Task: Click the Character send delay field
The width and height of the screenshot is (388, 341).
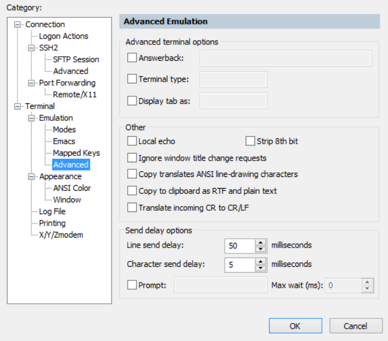Action: [x=240, y=265]
